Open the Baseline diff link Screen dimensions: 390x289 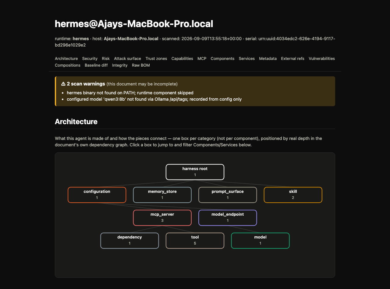click(x=96, y=65)
